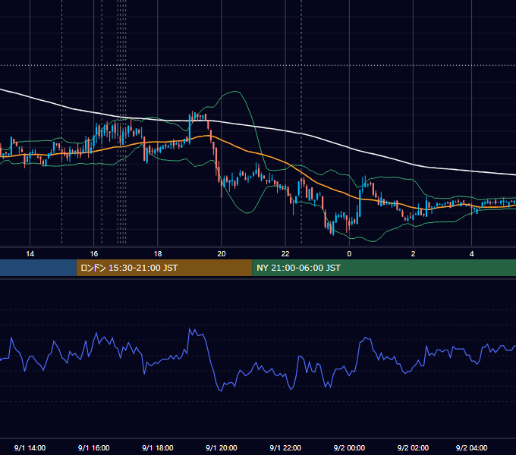Click the ロンドン 15:30-21:00 JST session bar
The width and height of the screenshot is (516, 455).
164,268
